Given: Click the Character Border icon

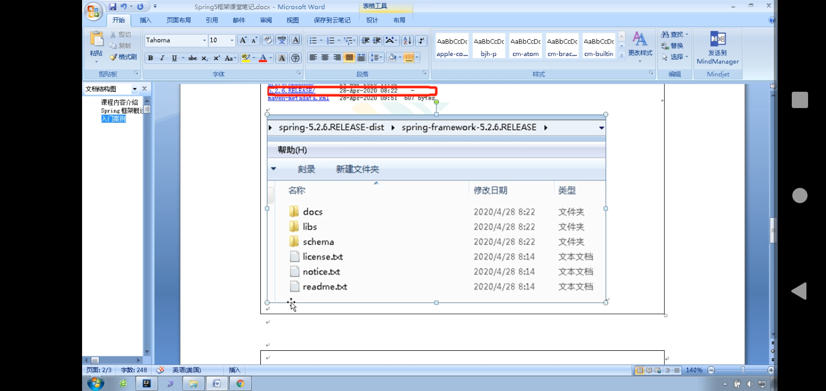Looking at the screenshot, I should click(x=296, y=40).
